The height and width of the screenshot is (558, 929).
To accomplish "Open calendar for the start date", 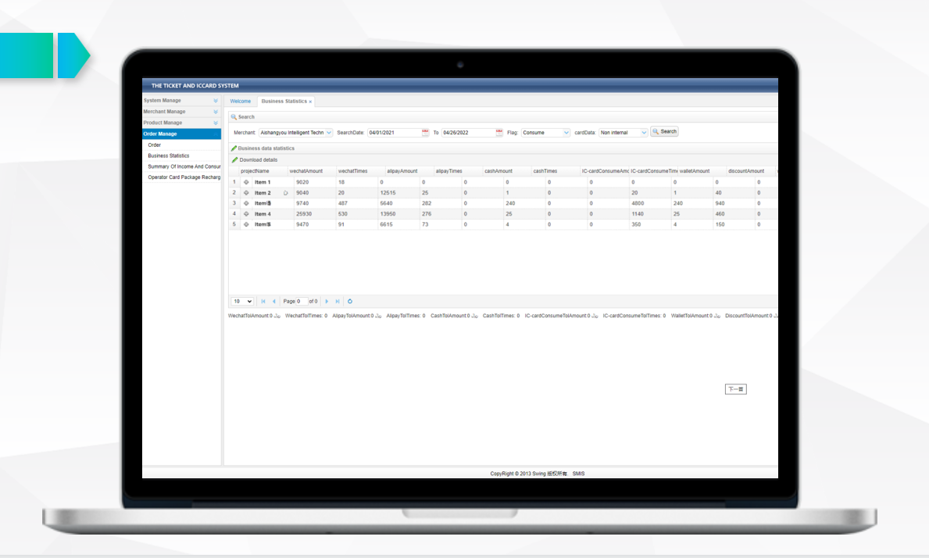I will pos(425,132).
